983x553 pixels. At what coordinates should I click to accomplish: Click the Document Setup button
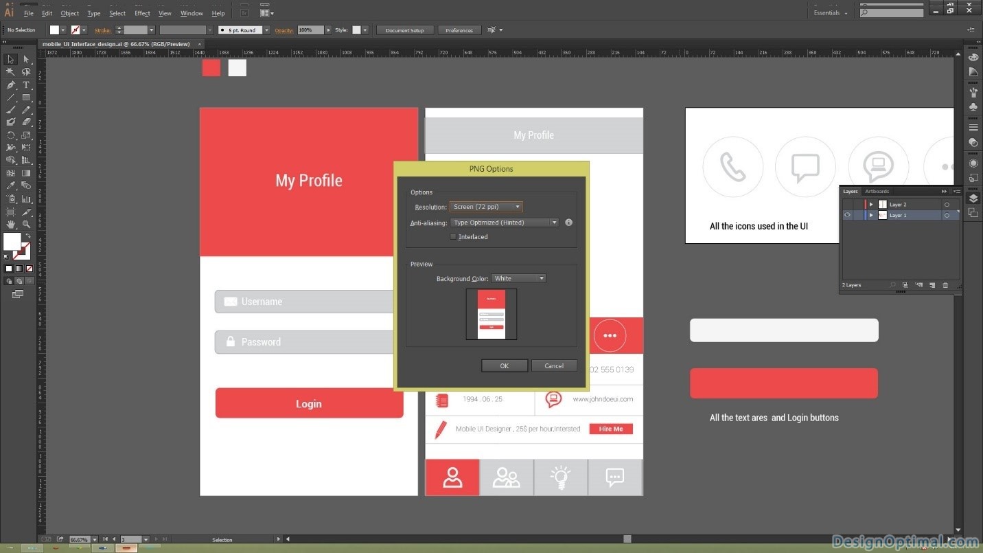point(405,30)
